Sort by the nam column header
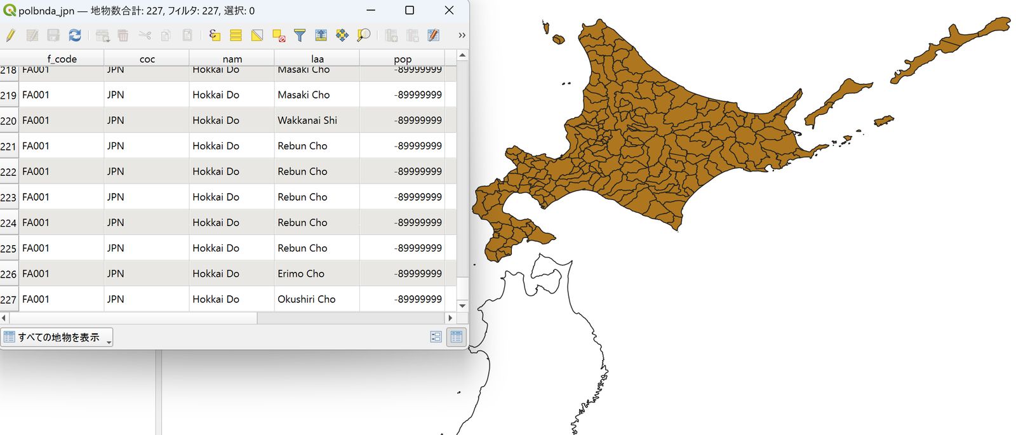 tap(232, 58)
